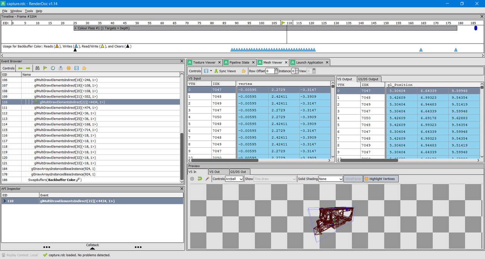This screenshot has width=485, height=259.
Task: Open find with binoculars icon in Event Browser
Action: (x=38, y=68)
